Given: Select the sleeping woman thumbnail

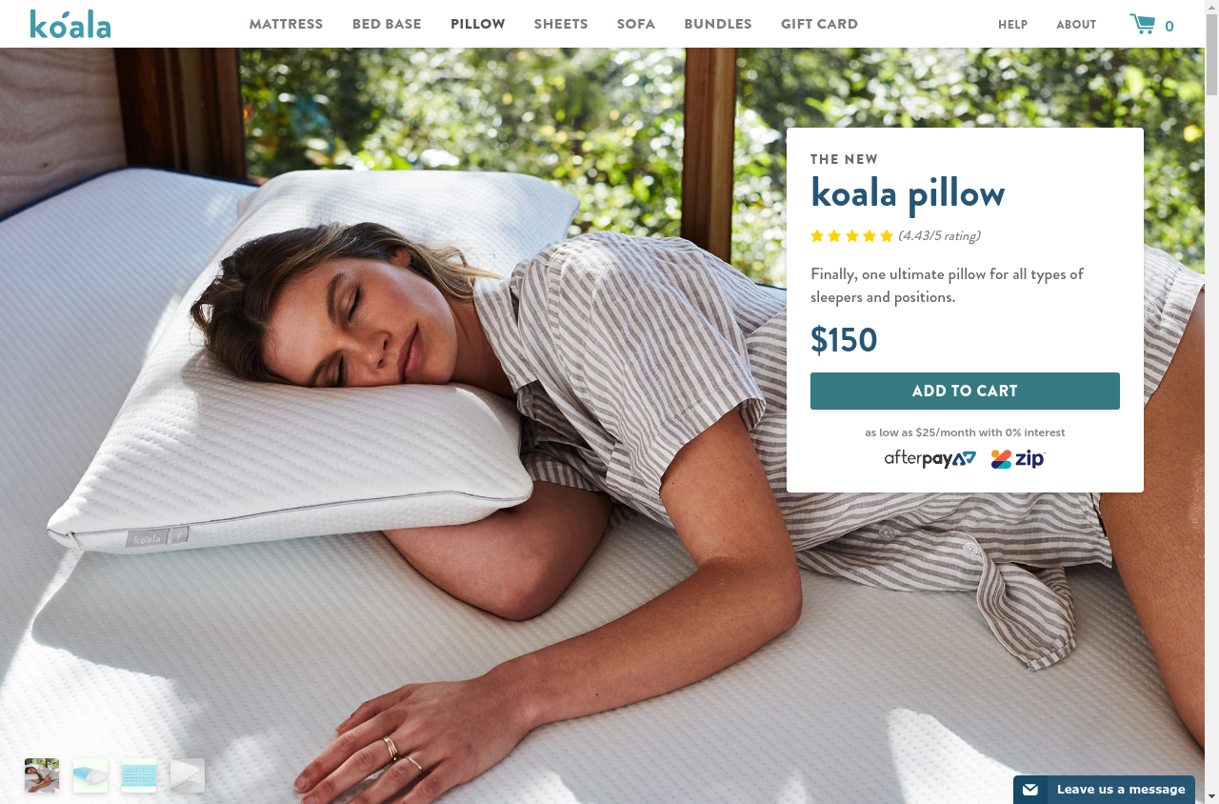Looking at the screenshot, I should (42, 775).
